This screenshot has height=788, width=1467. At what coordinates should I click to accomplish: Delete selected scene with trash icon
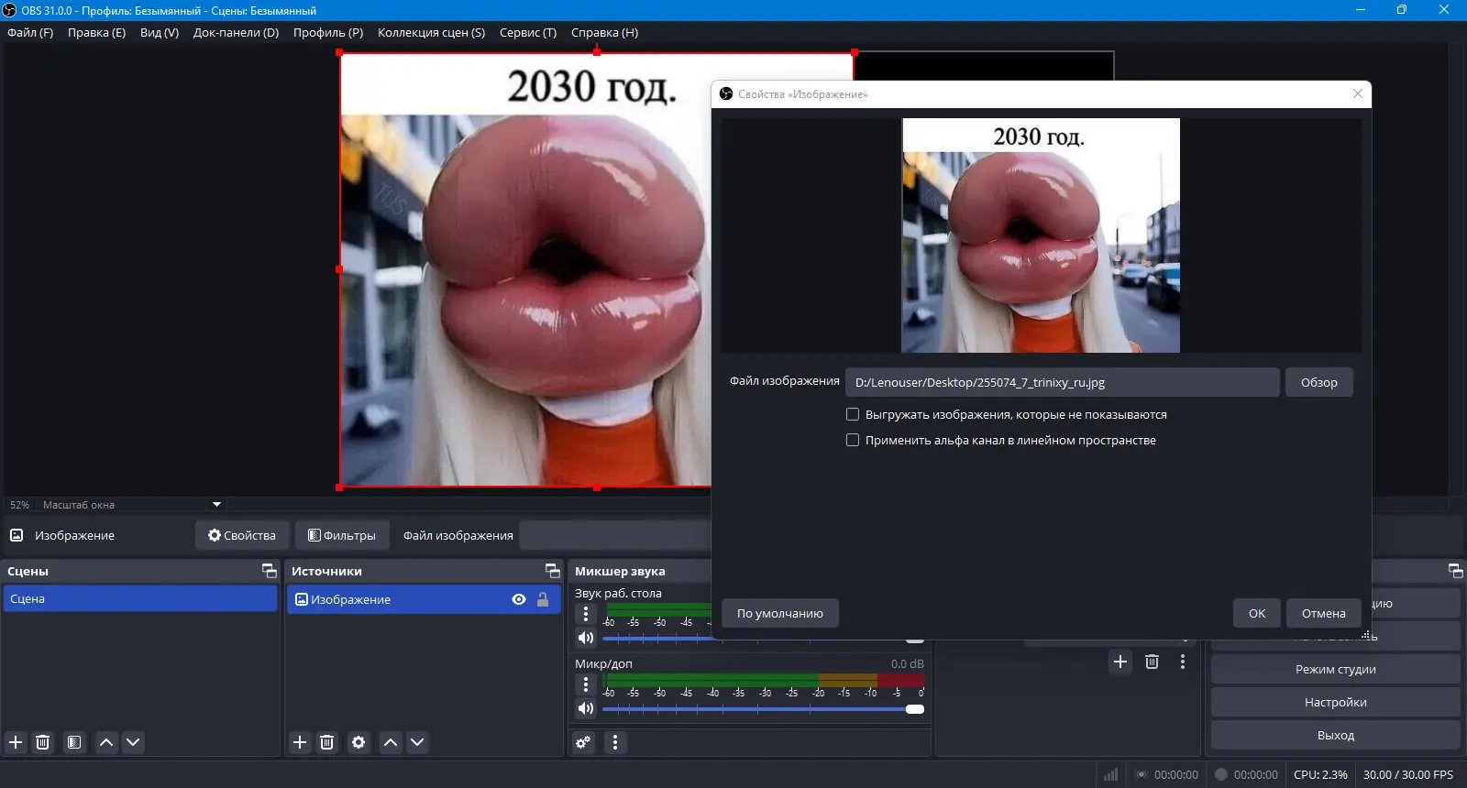pyautogui.click(x=42, y=742)
